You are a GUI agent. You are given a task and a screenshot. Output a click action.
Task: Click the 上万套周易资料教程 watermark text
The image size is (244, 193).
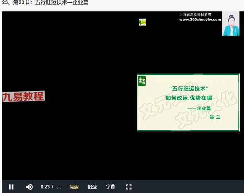click(195, 15)
